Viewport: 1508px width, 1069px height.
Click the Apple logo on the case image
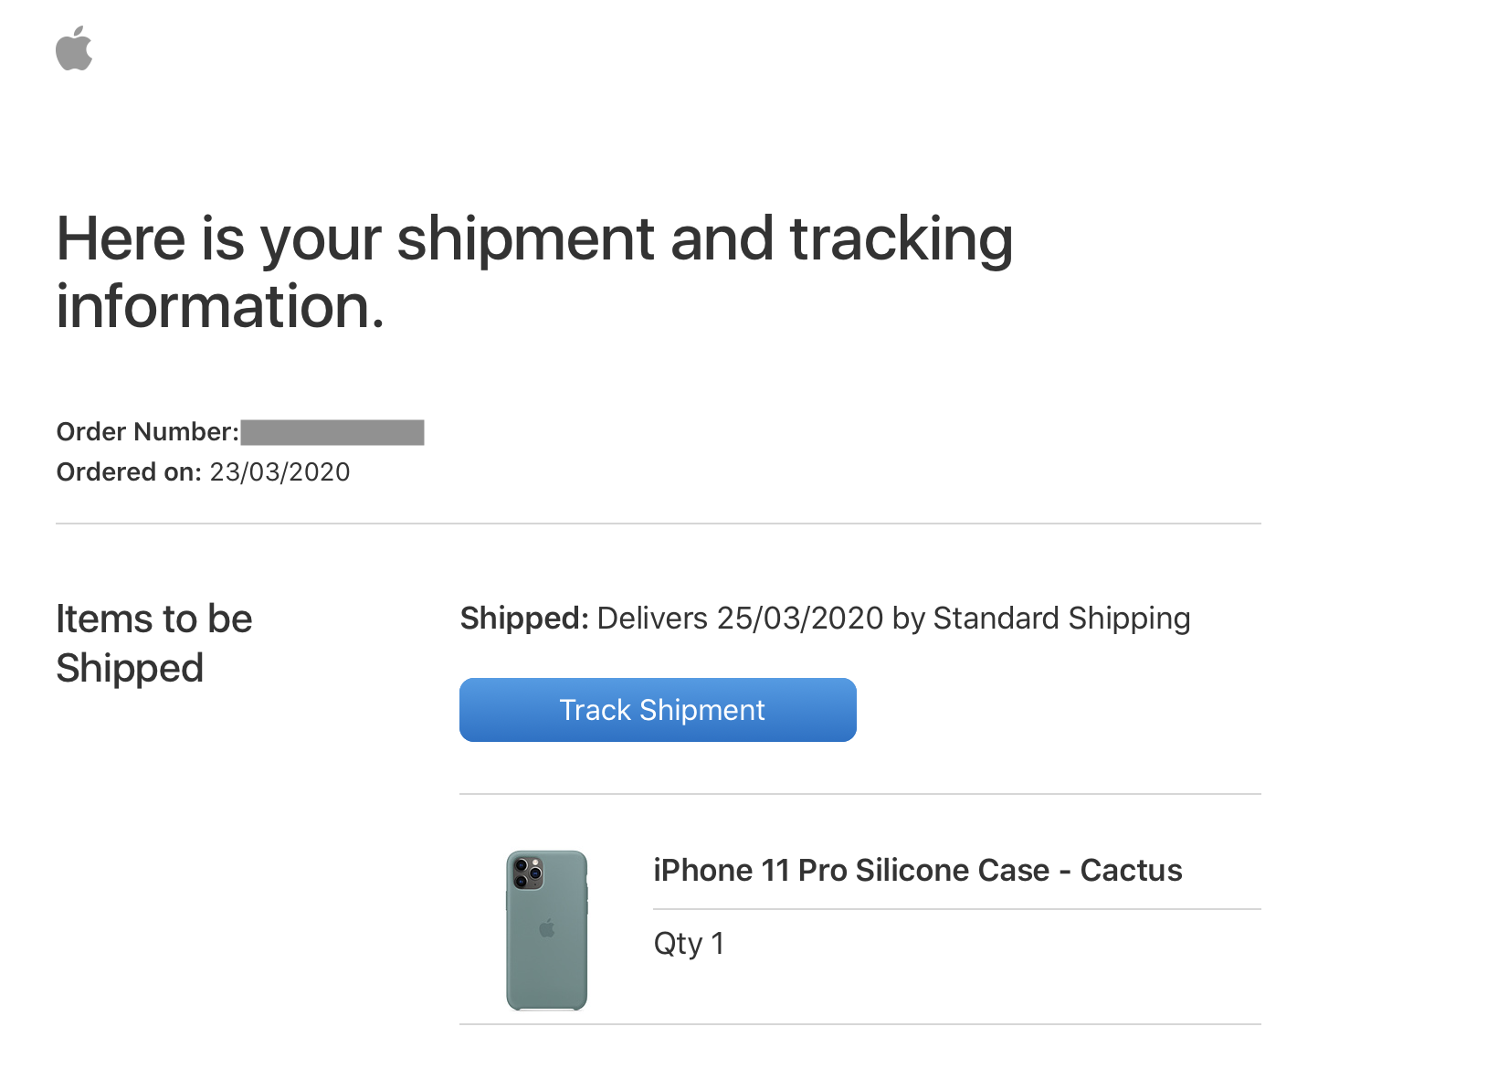click(547, 928)
